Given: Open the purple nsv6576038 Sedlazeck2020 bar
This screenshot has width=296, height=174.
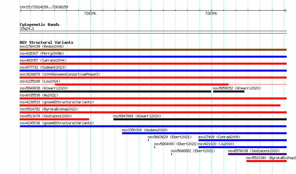Looking at the screenshot, I should pos(257,154).
